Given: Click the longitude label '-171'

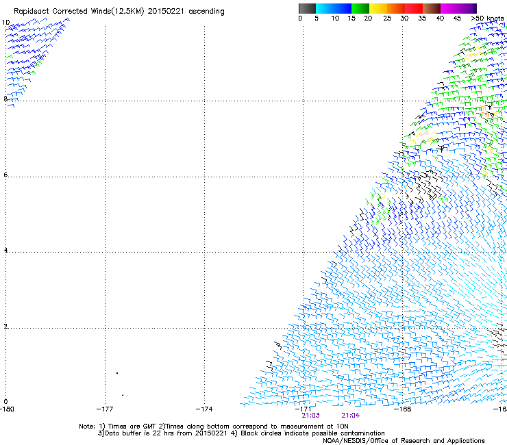Looking at the screenshot, I should [303, 409].
